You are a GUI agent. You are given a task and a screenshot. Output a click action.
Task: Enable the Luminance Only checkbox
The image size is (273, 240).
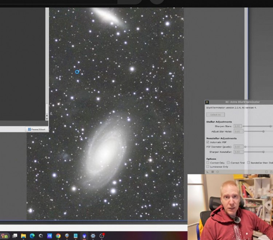[208, 167]
